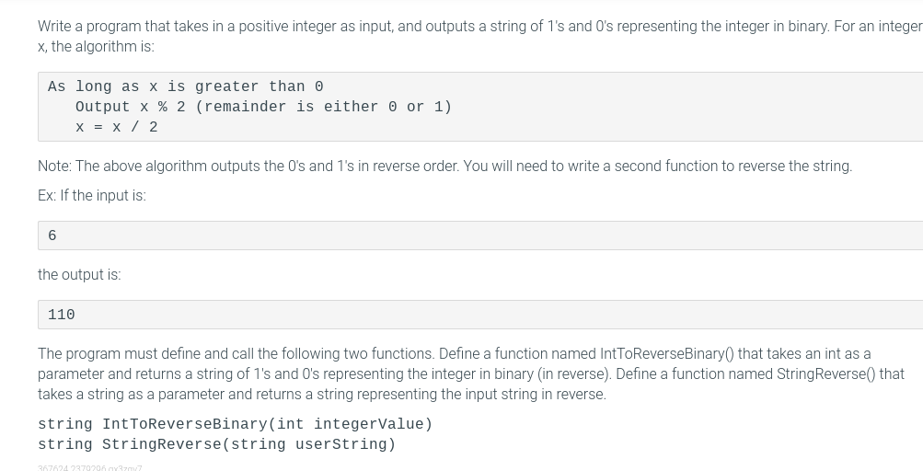Screen dimensions: 923x471
Task: Click the "Ex: If the input is:" label
Action: tap(92, 195)
